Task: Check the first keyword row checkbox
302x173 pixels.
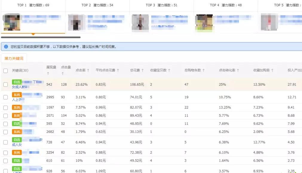Action: (5, 84)
